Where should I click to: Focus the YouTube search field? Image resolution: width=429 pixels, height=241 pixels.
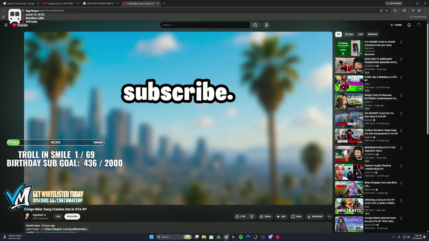pyautogui.click(x=205, y=25)
